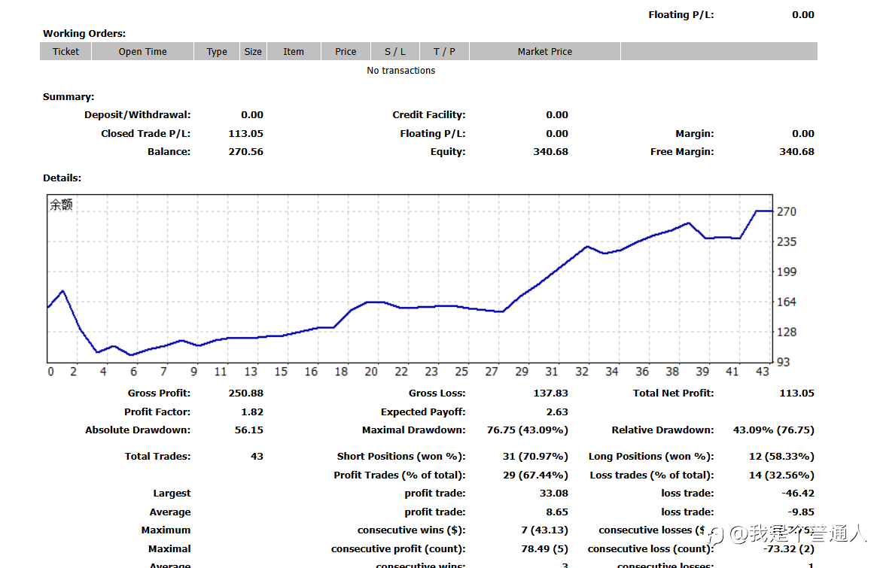Click the Type column header
Image resolution: width=877 pixels, height=568 pixels.
click(x=217, y=51)
